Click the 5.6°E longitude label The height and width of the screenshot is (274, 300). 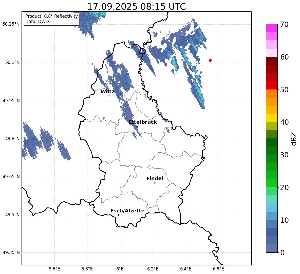click(54, 269)
